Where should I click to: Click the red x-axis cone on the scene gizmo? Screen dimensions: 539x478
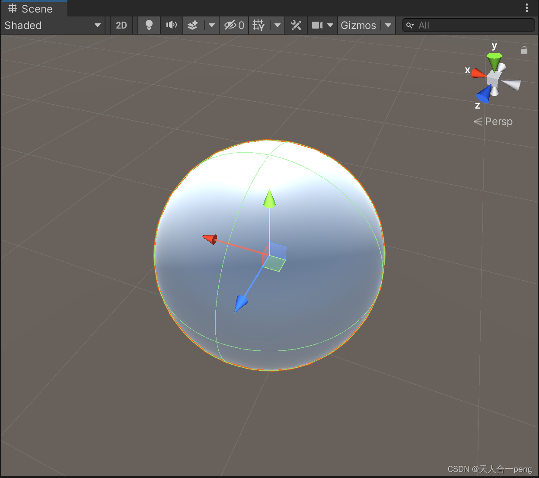pyautogui.click(x=478, y=72)
